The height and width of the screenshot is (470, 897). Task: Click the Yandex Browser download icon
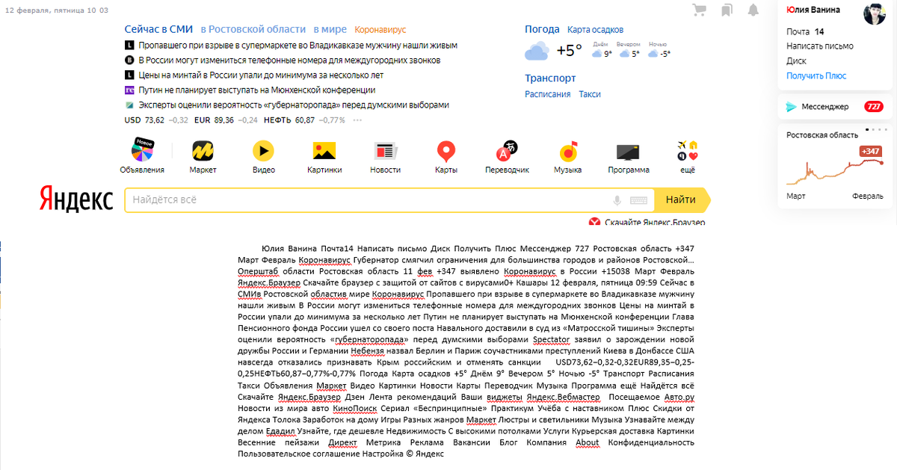(595, 222)
